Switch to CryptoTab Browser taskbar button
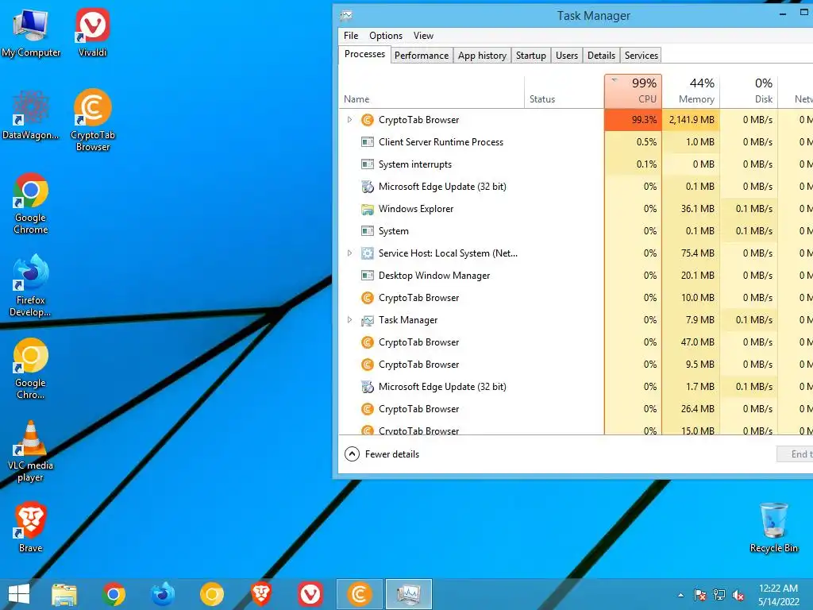The height and width of the screenshot is (610, 813). click(360, 594)
